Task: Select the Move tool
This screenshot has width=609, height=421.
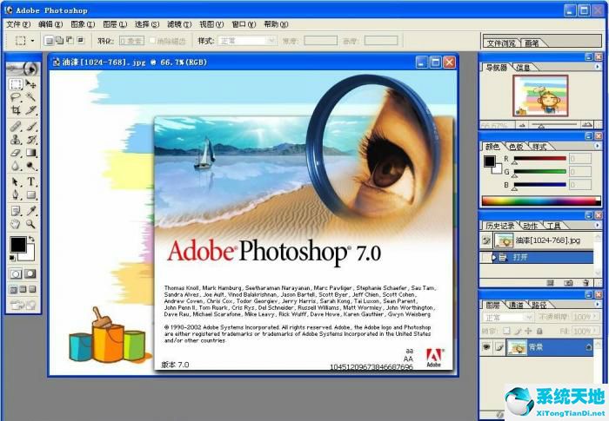Action: point(30,84)
